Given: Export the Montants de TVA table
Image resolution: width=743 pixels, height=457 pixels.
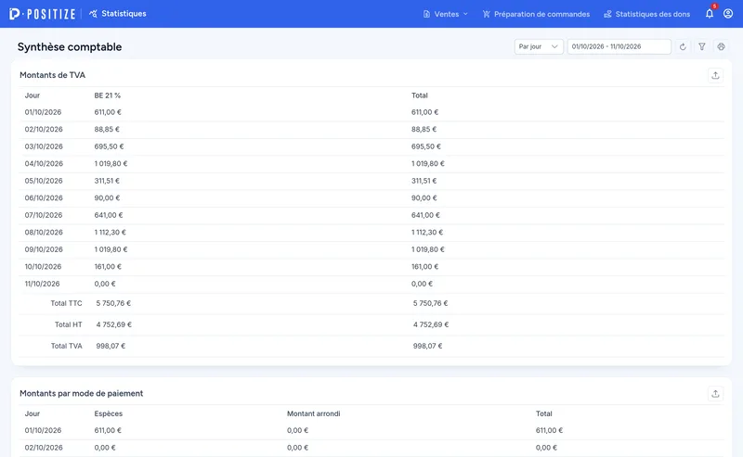Looking at the screenshot, I should click(x=715, y=75).
